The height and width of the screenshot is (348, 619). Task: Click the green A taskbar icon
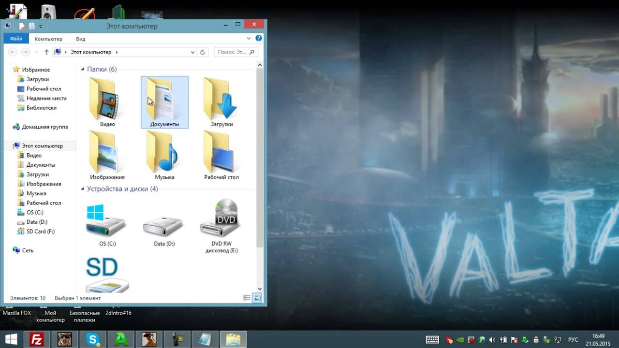[x=121, y=339]
